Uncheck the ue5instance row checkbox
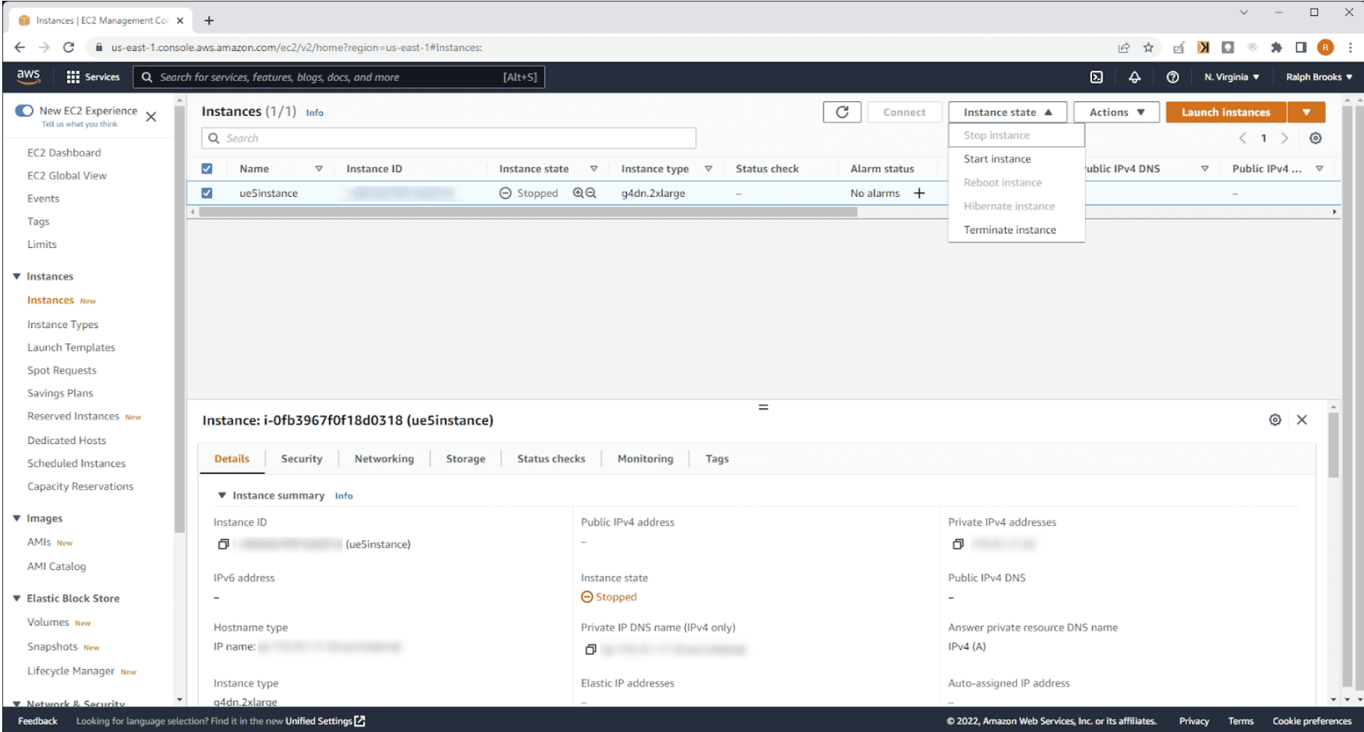1364x732 pixels. coord(207,192)
